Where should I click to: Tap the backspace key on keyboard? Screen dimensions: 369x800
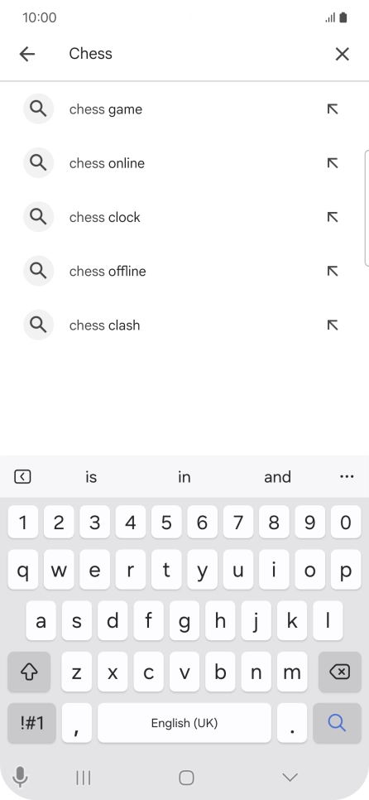[339, 672]
